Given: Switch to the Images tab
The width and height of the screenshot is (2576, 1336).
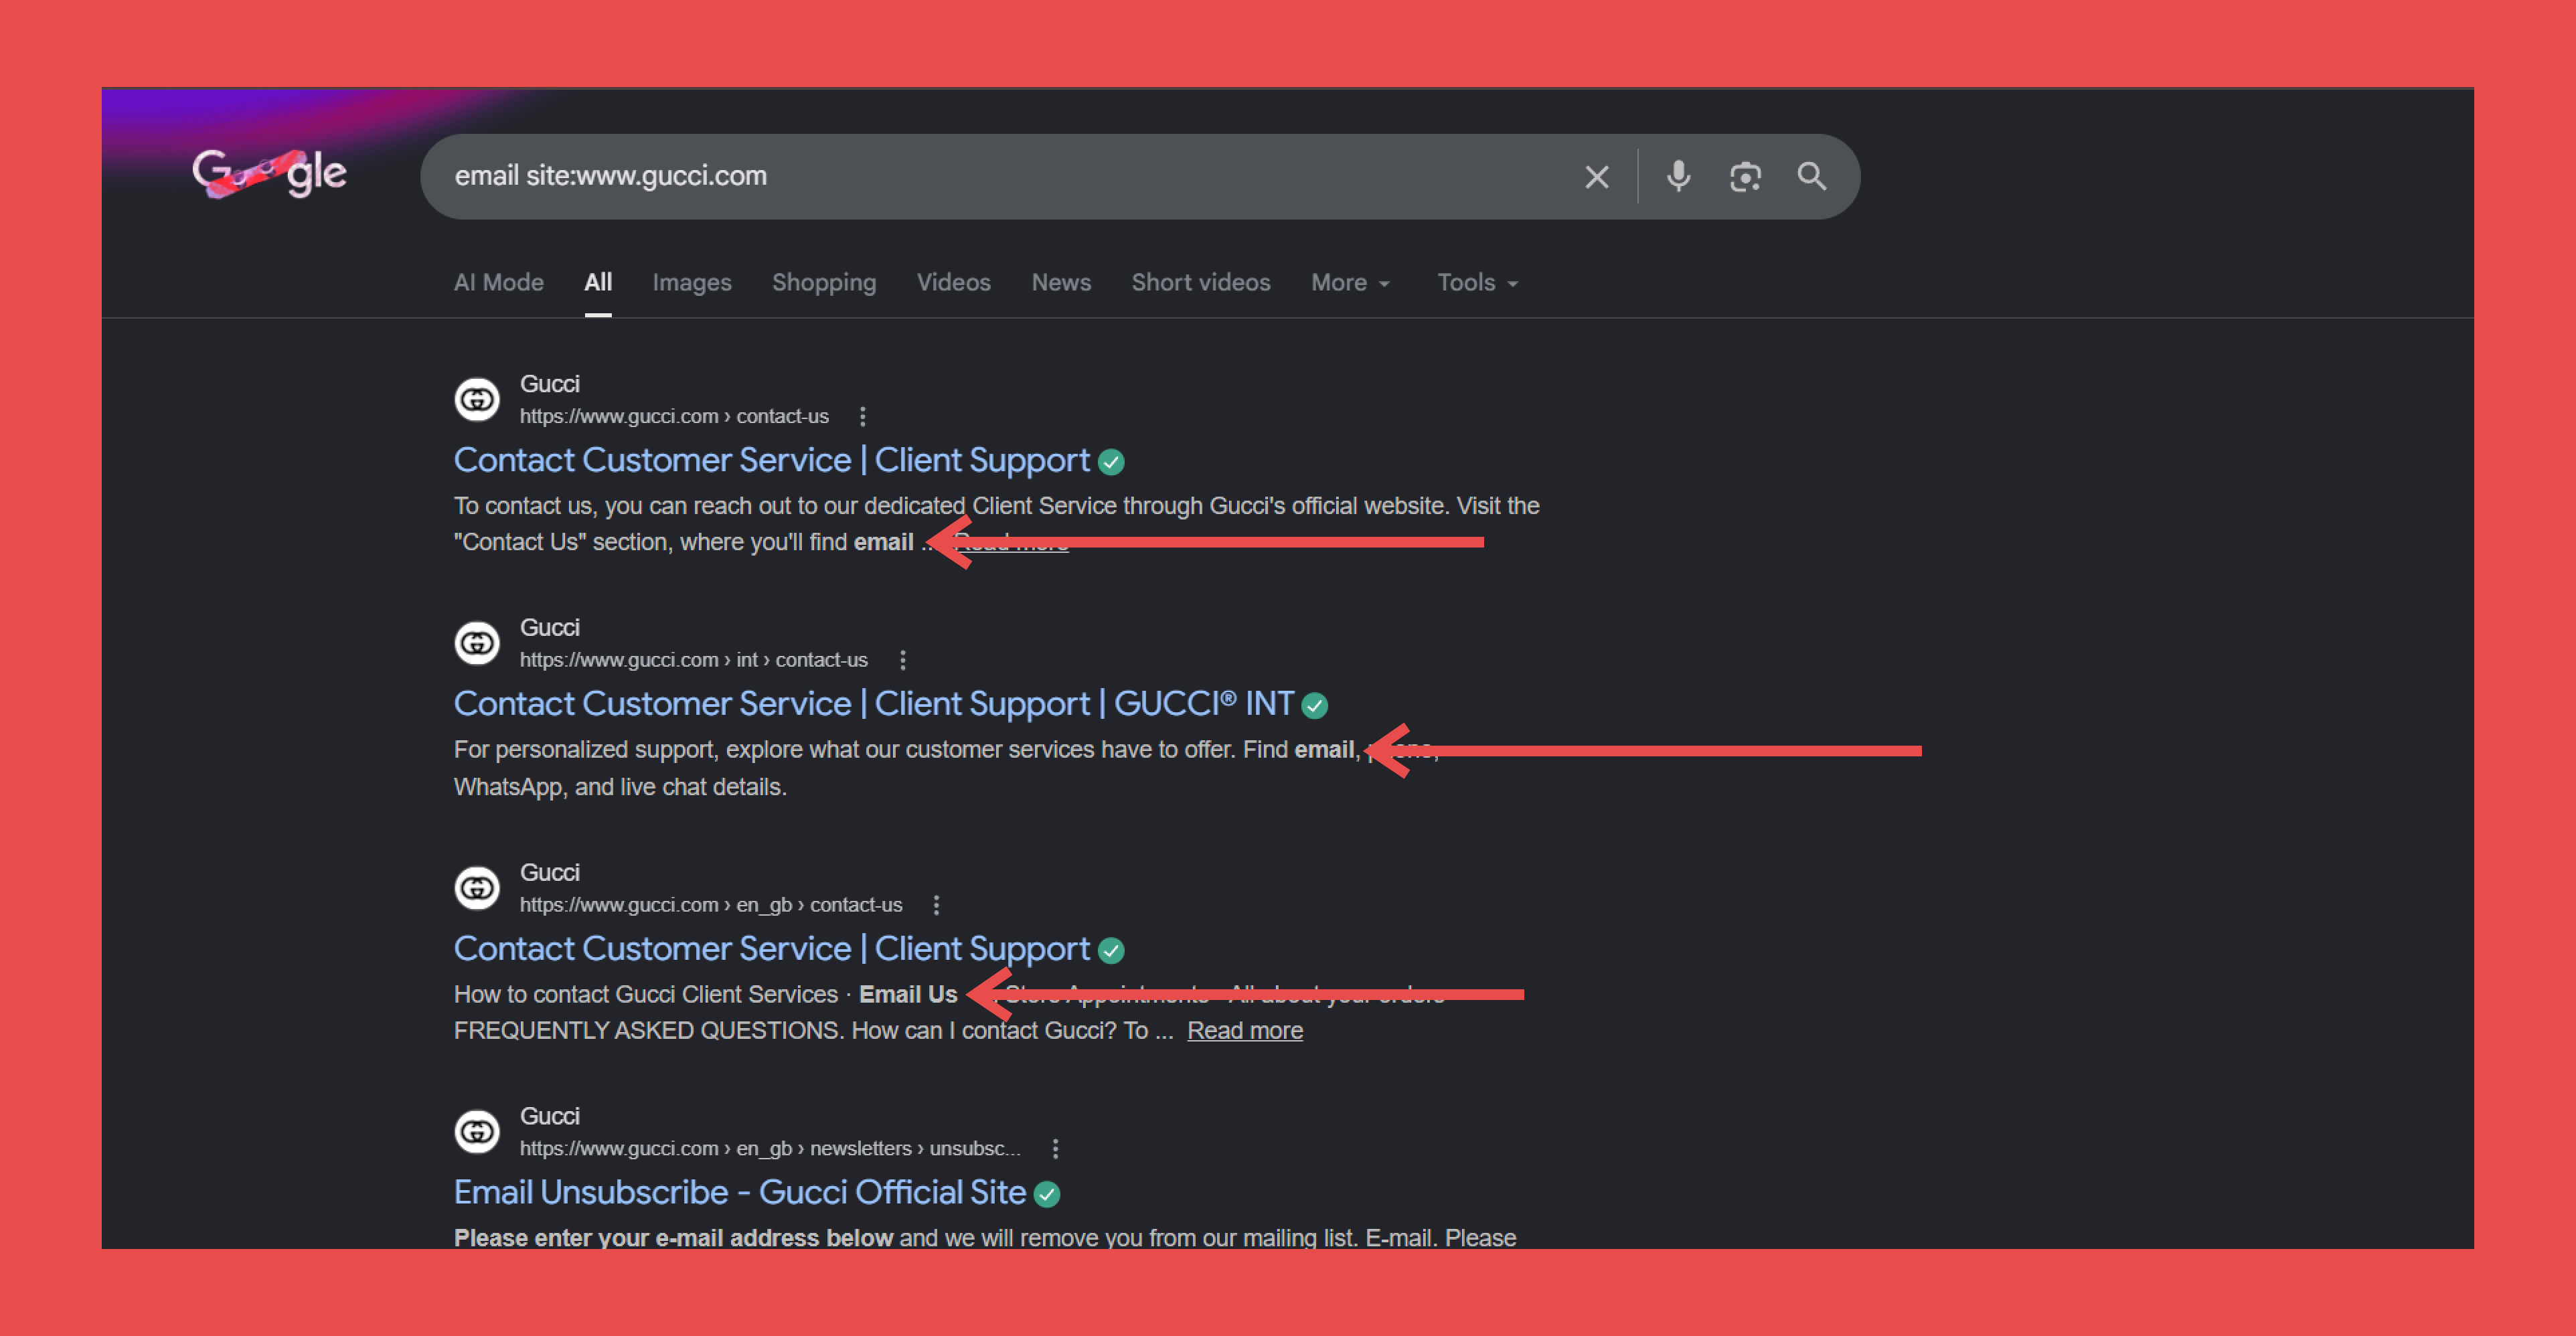Looking at the screenshot, I should [691, 283].
